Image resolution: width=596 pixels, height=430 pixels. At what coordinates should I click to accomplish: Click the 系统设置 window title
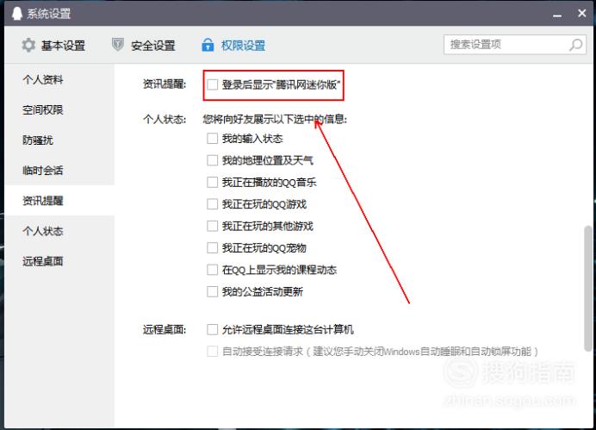48,14
